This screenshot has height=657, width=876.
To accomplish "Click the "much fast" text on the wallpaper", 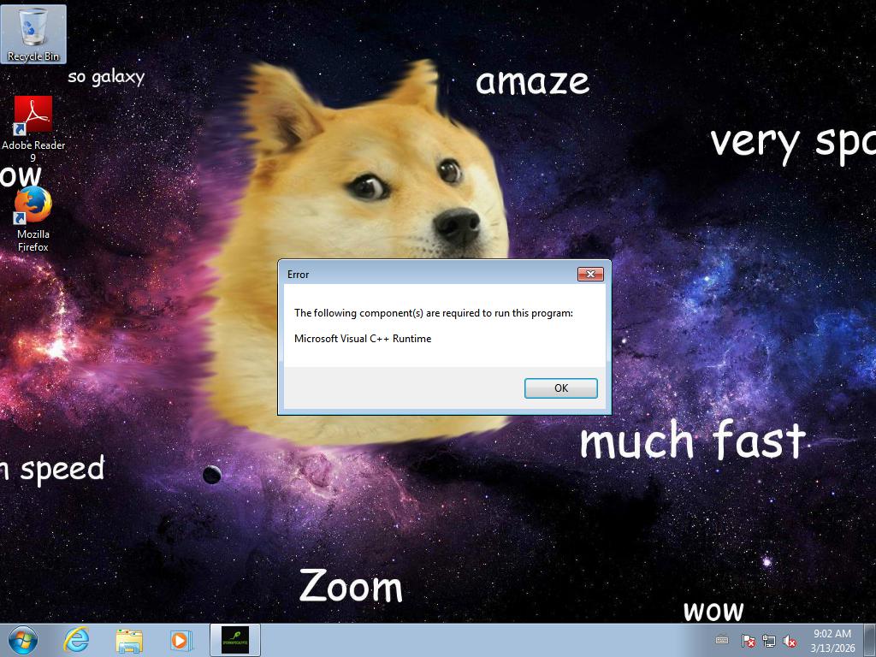I will (692, 441).
